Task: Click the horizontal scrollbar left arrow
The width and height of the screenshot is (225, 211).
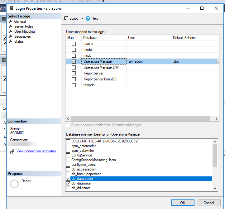Action: [68, 118]
